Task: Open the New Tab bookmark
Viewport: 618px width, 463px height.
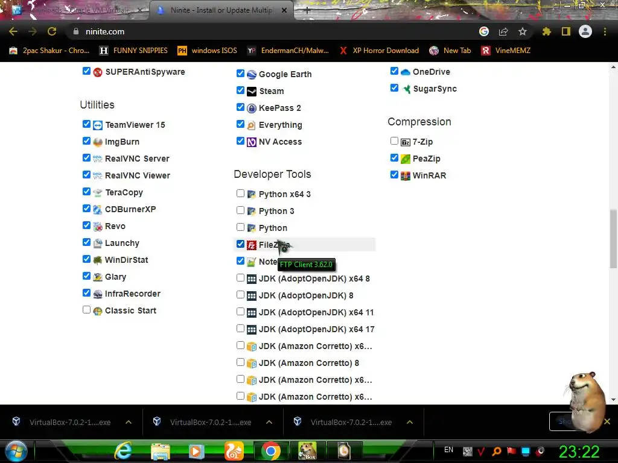Action: pos(450,51)
